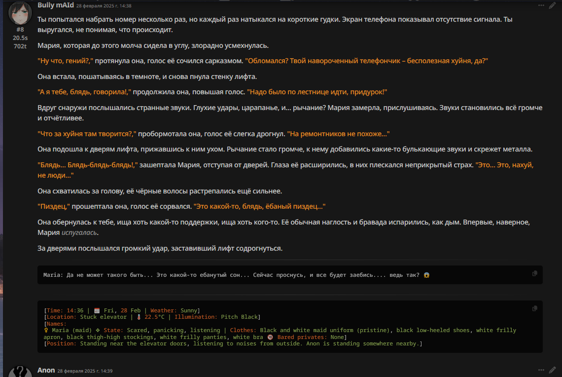
Task: Click pencil edit icon on Bully mAId message
Action: pos(553,5)
